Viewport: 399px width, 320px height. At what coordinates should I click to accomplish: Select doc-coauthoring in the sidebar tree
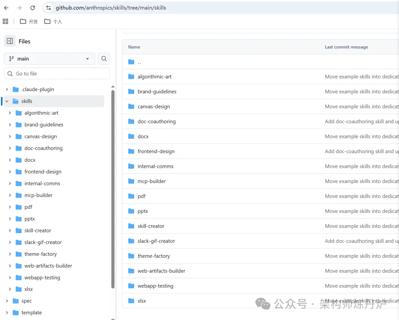(x=43, y=148)
